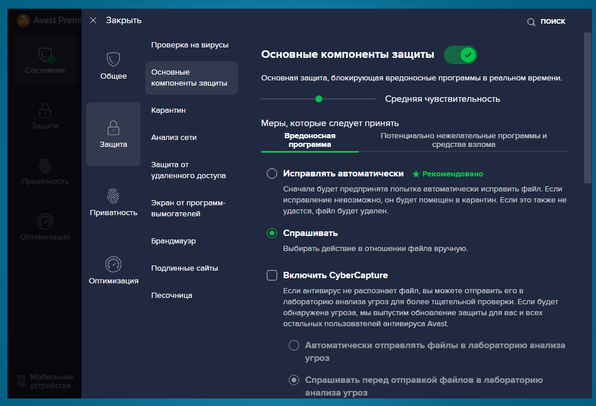
Task: Open Карантин settings
Action: [168, 110]
